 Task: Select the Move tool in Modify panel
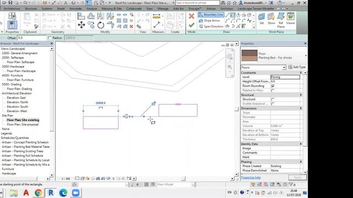[81, 25]
